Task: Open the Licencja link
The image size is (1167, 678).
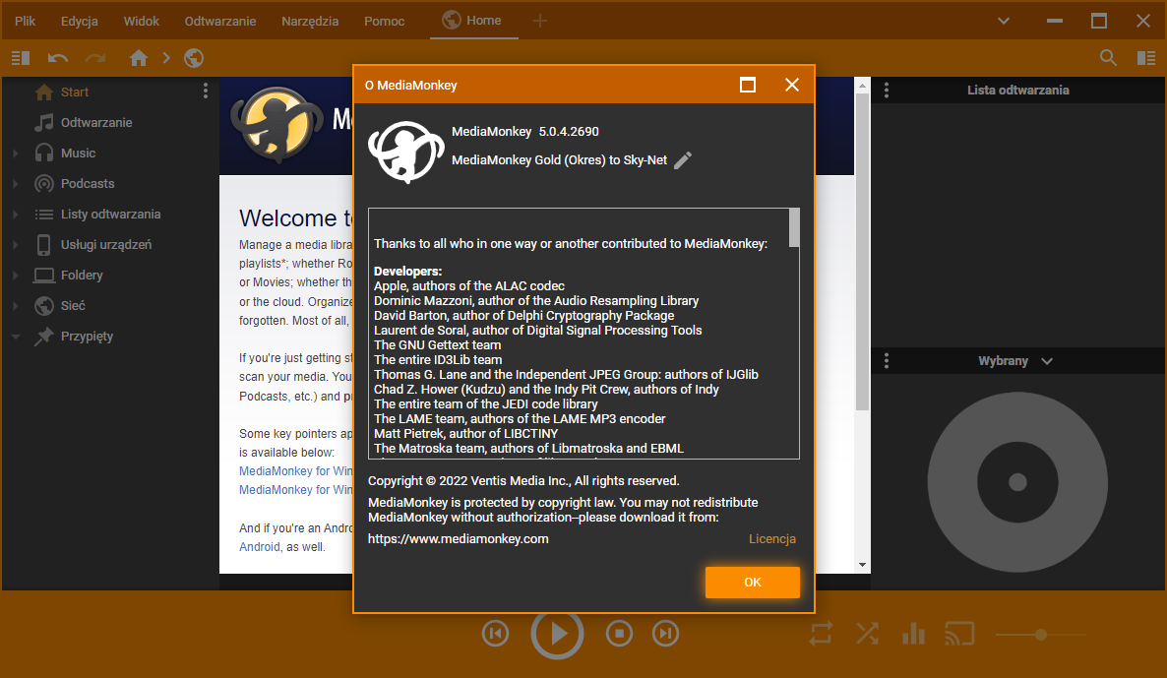Action: (771, 539)
